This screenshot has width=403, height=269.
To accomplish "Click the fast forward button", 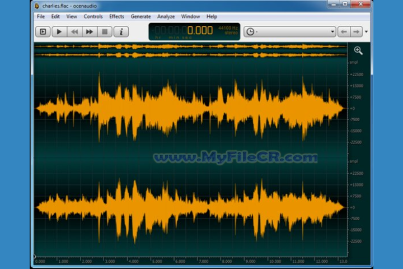I will (x=90, y=31).
